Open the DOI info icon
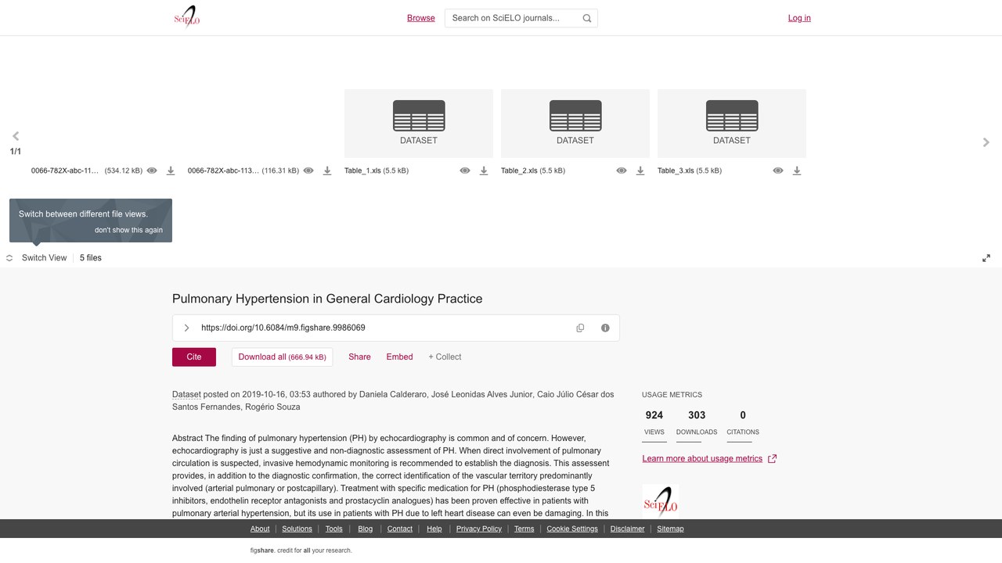1002x563 pixels. [x=605, y=328]
